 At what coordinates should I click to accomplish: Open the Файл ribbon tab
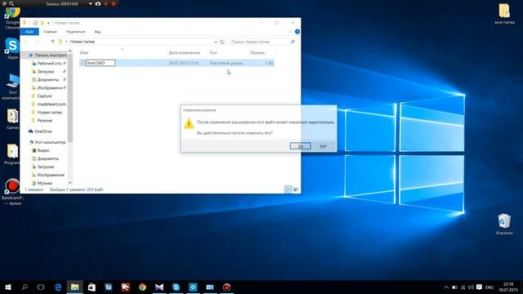tap(29, 32)
